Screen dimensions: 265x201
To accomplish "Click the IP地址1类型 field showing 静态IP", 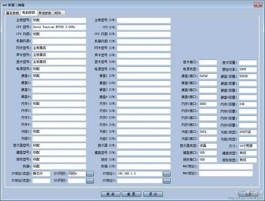I will pos(42,174).
